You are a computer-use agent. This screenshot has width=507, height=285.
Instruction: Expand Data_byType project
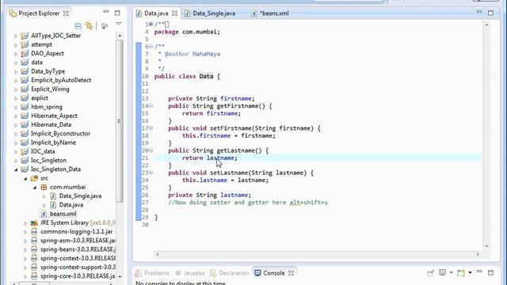[16, 71]
